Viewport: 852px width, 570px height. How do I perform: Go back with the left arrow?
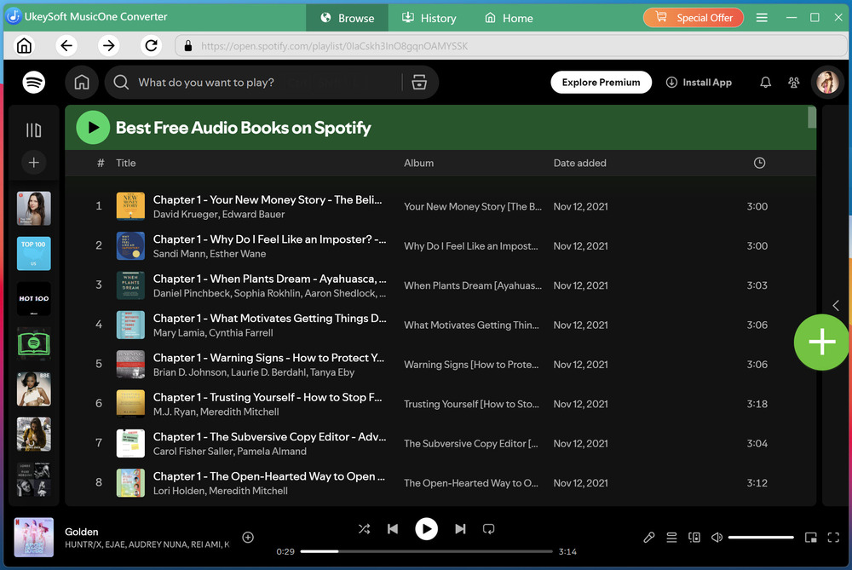tap(66, 46)
